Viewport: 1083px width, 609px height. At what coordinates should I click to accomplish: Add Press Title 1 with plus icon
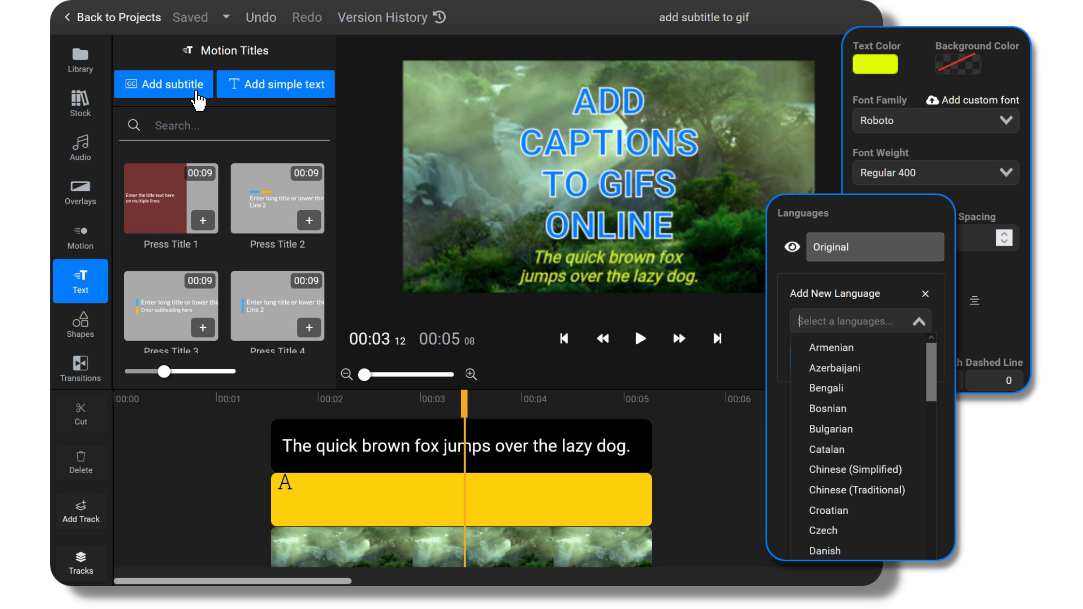pos(203,220)
